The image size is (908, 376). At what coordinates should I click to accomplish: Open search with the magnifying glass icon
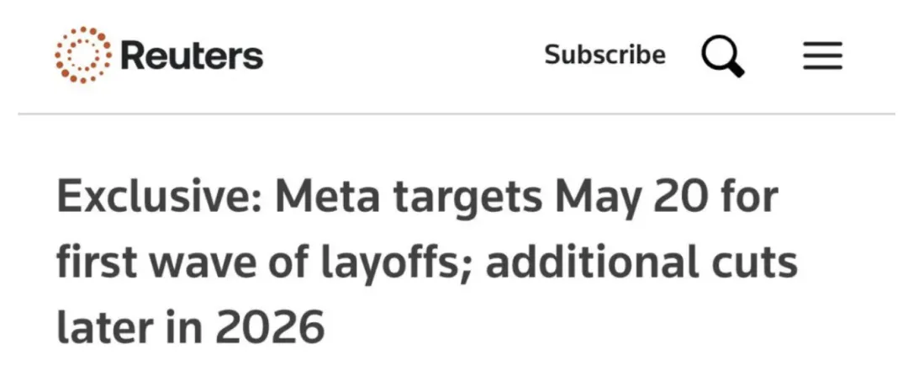[x=722, y=55]
